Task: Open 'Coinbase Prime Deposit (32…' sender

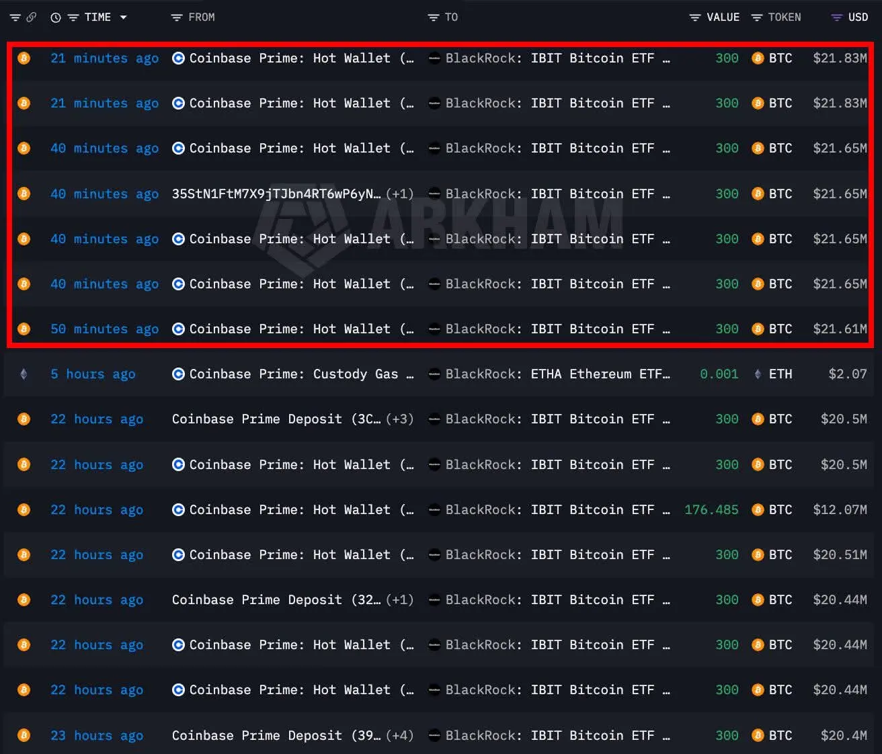Action: pos(276,600)
